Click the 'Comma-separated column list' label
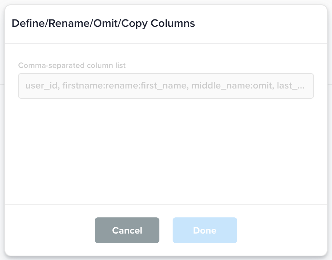 (72, 66)
